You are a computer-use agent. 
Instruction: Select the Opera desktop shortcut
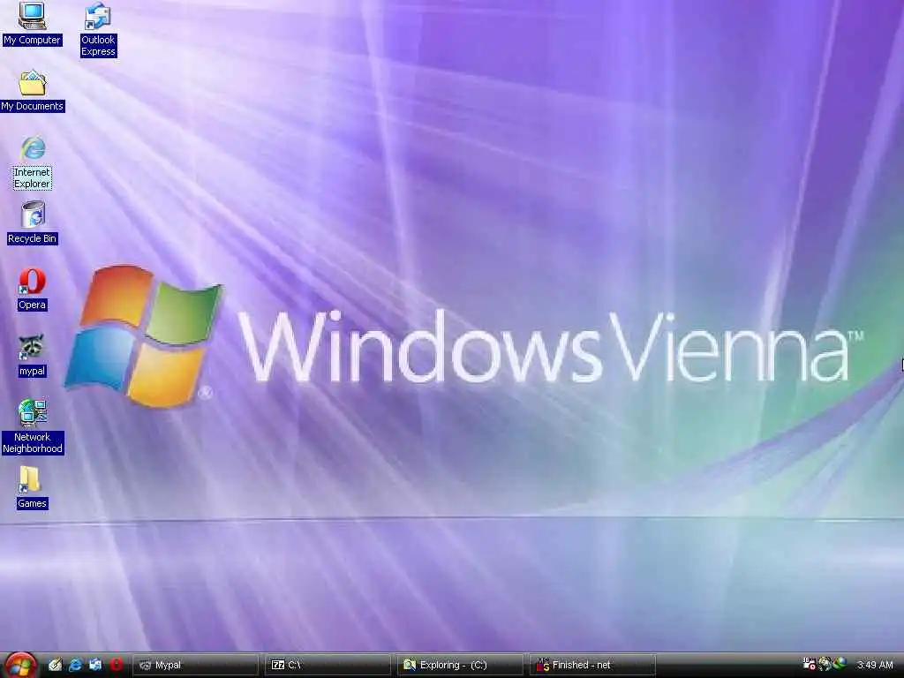pyautogui.click(x=33, y=290)
